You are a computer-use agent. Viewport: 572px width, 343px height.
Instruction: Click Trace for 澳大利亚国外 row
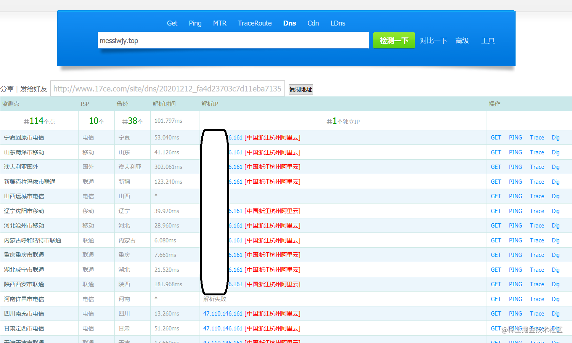[537, 167]
